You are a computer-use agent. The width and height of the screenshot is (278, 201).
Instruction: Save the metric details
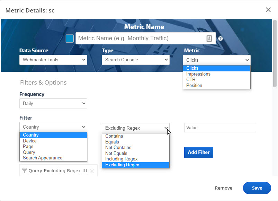coord(257,188)
